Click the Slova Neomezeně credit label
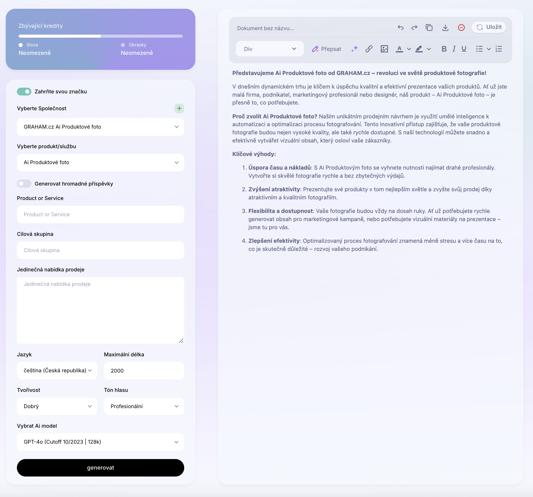 click(35, 49)
